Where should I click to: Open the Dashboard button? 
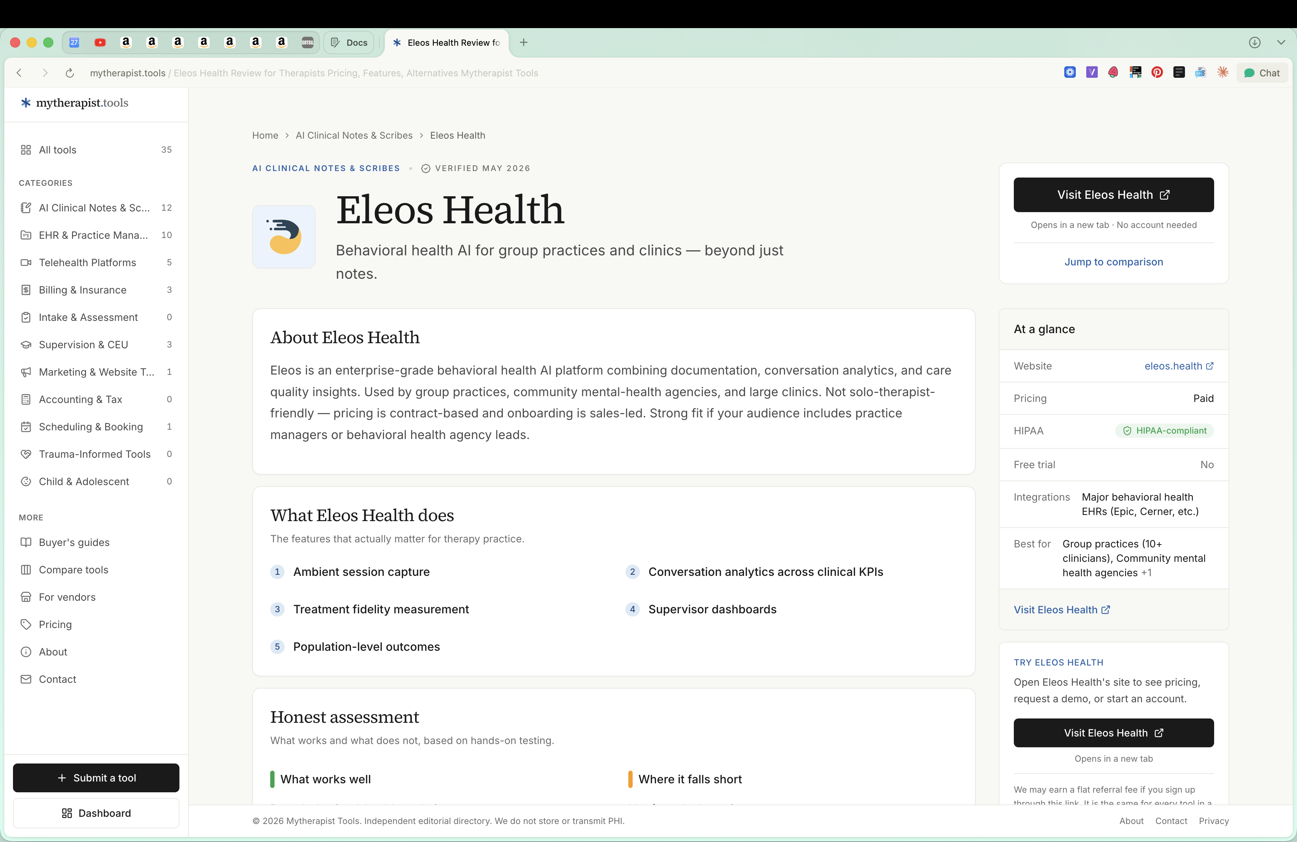point(97,813)
